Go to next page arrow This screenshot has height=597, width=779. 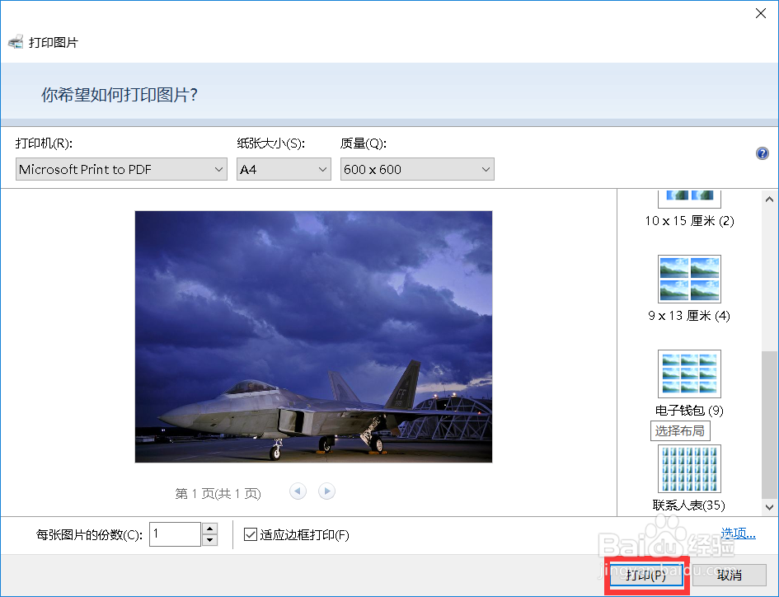(326, 491)
